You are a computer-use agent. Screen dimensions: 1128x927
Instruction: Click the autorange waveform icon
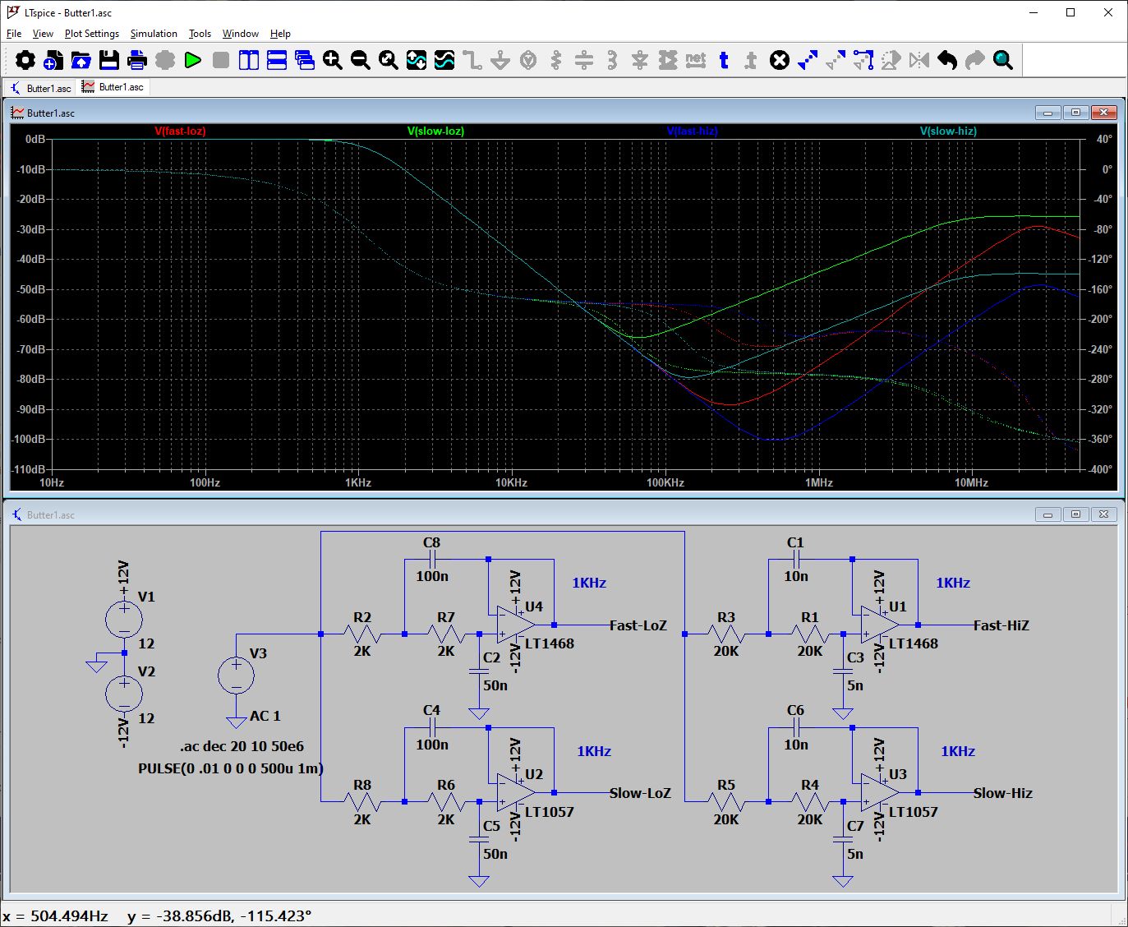point(417,60)
